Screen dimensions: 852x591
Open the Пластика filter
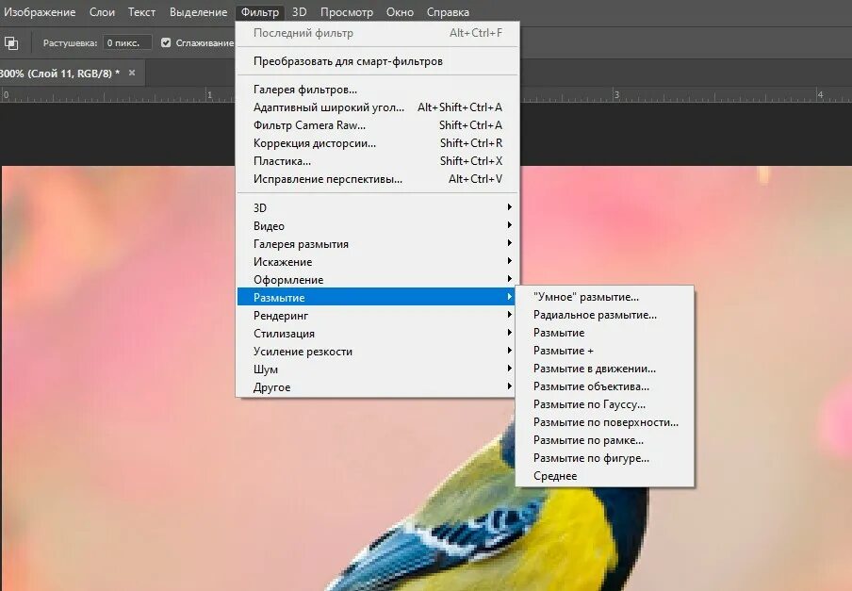click(x=378, y=161)
